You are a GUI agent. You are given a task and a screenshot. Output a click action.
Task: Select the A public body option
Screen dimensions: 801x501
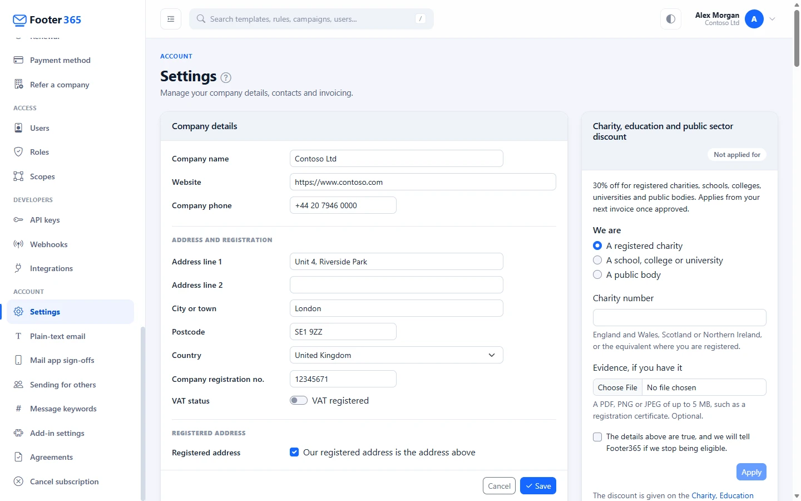pos(597,274)
